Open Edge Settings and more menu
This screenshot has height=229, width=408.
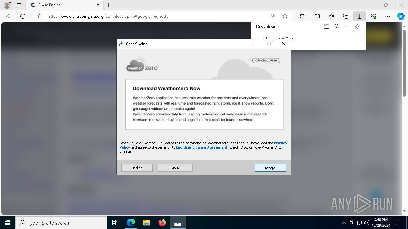point(388,16)
